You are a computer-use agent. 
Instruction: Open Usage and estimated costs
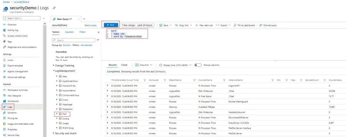coord(20,124)
